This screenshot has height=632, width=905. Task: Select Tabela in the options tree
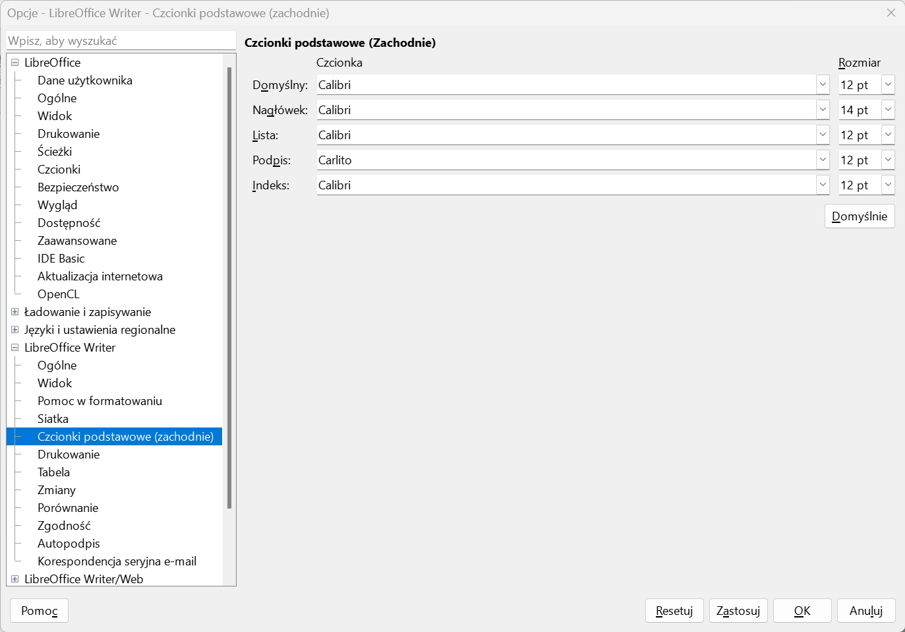tap(53, 472)
